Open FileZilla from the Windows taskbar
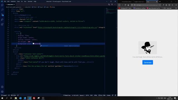The height and width of the screenshot is (100, 178). (34, 98)
